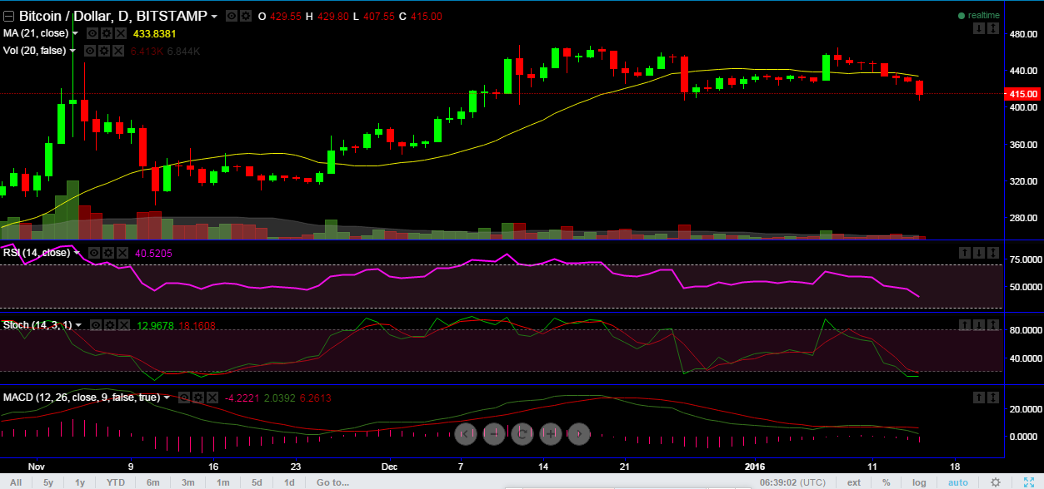
Task: Expand the Stoch (14, 3, 1) dropdown arrow
Action: (x=78, y=325)
